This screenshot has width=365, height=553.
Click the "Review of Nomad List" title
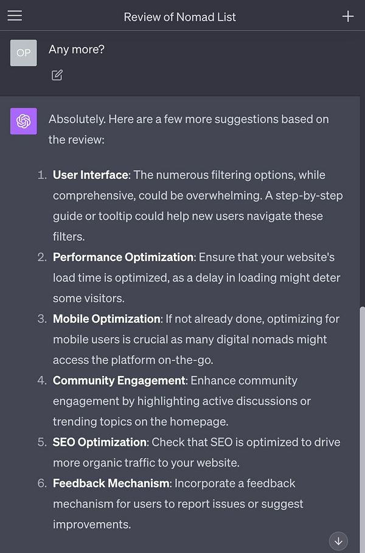pos(180,17)
